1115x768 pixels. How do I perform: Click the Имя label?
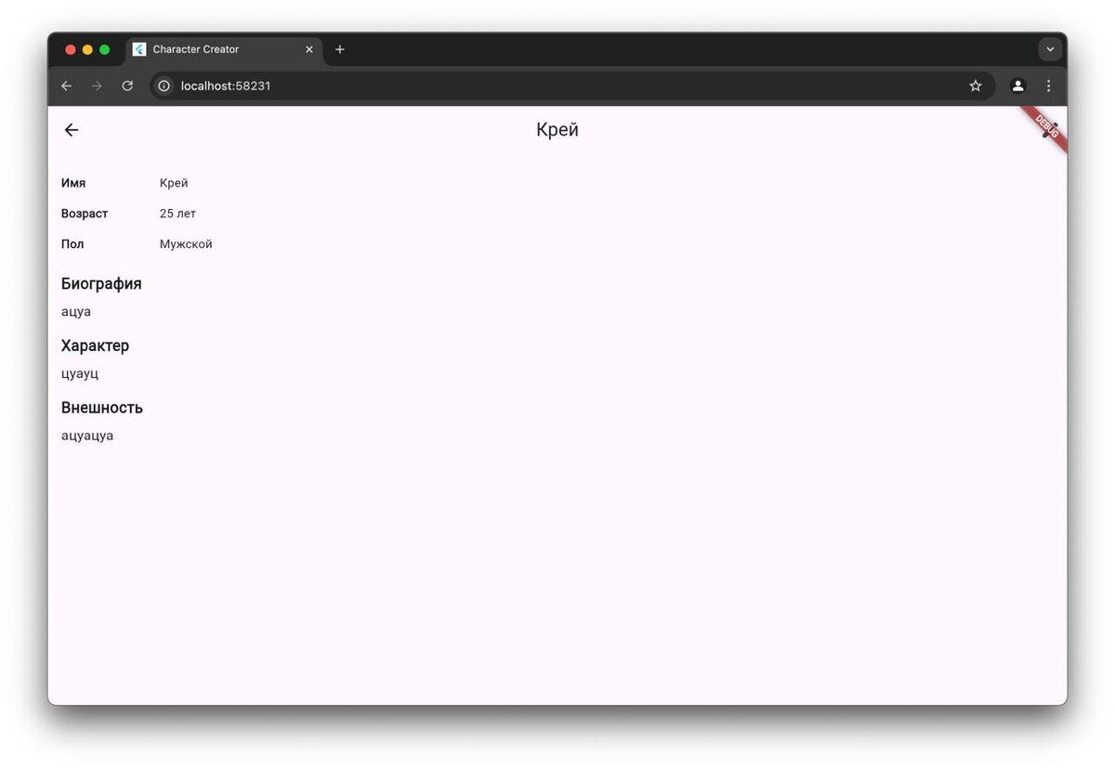(x=73, y=183)
